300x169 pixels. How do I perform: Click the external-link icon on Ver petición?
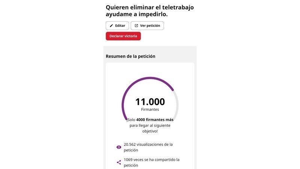tap(136, 26)
